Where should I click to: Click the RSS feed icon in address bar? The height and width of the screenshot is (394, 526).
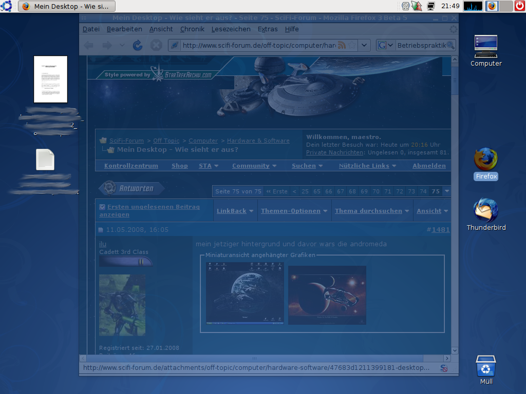342,45
